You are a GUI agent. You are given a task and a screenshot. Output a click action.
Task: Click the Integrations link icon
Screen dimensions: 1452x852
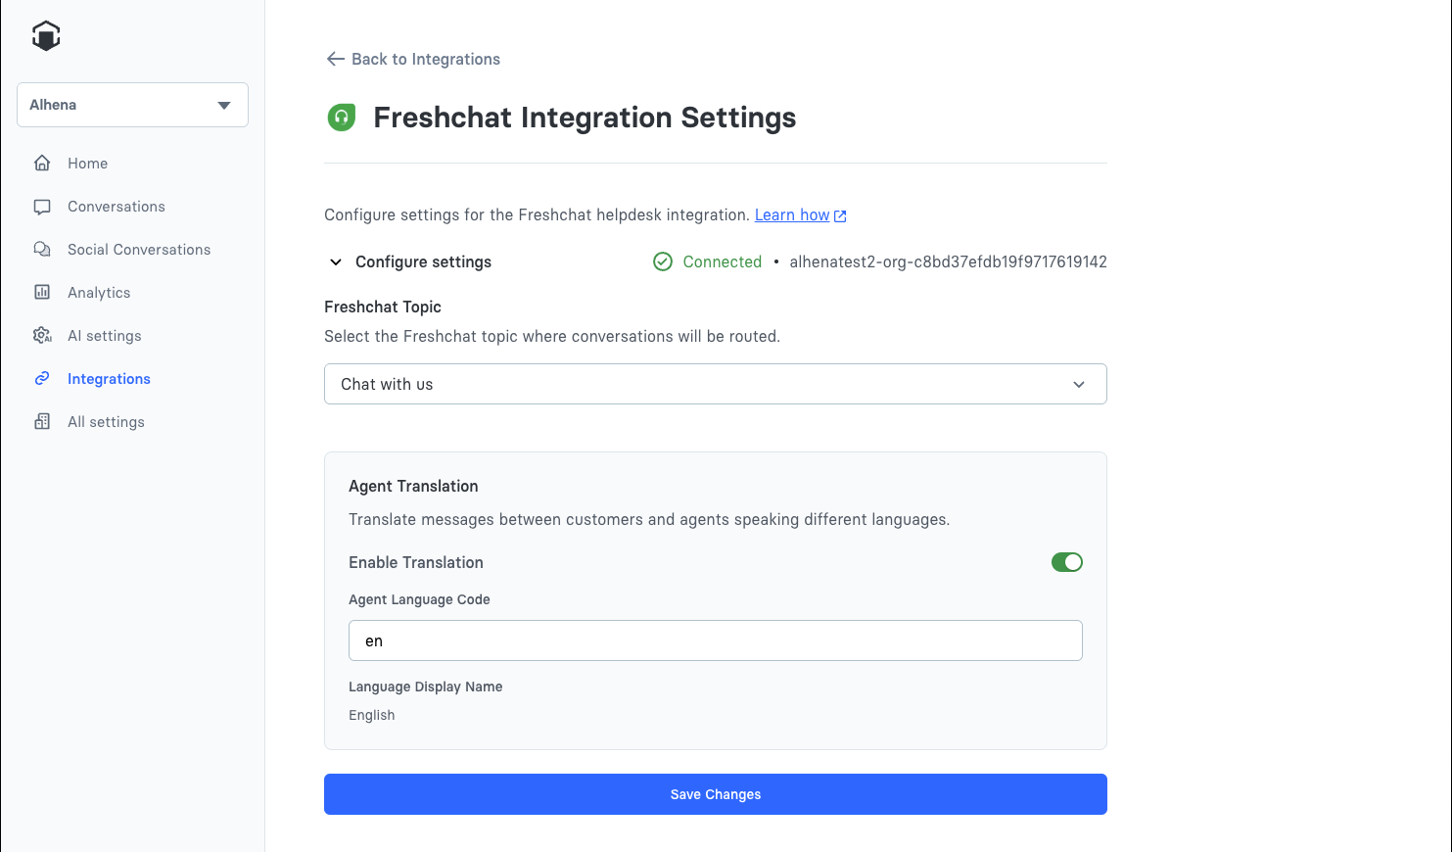point(42,379)
